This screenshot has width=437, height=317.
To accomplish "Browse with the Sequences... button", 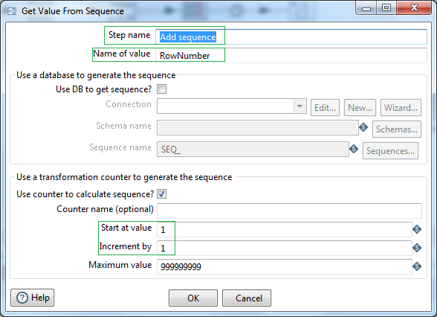I will point(390,150).
